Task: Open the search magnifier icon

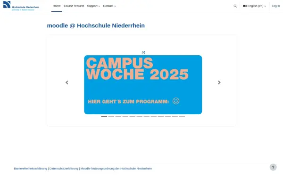Action: click(235, 6)
